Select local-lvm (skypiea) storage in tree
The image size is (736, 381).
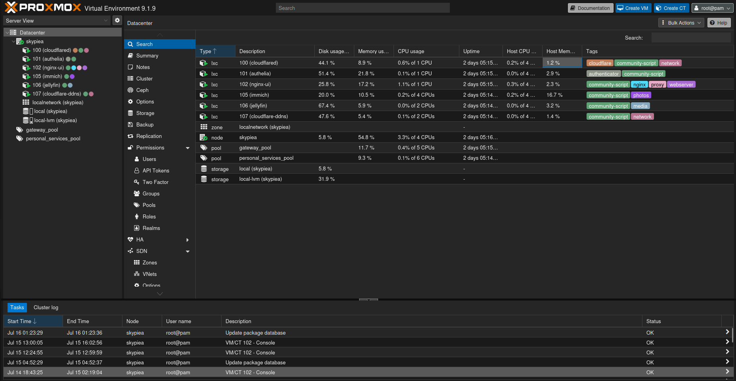point(55,121)
